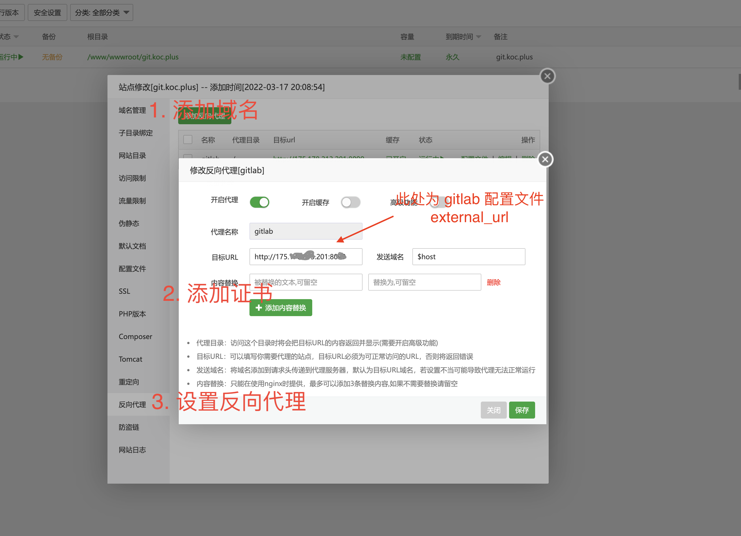
Task: Toggle the 开启代理 switch
Action: point(259,202)
